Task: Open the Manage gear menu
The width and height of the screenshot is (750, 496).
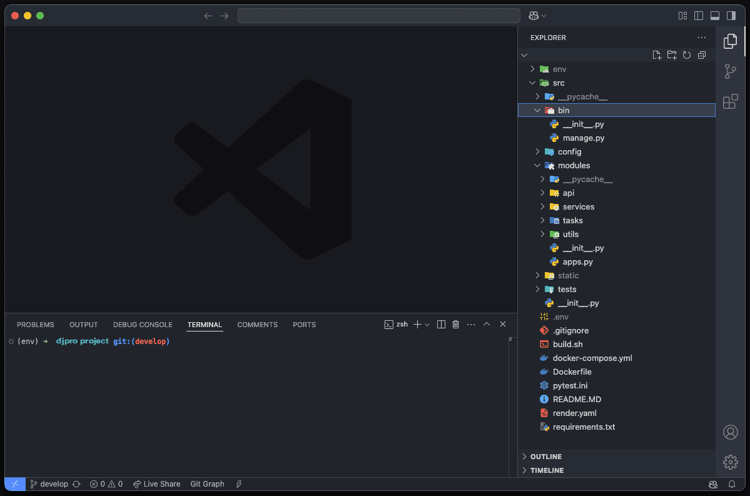Action: pyautogui.click(x=730, y=462)
